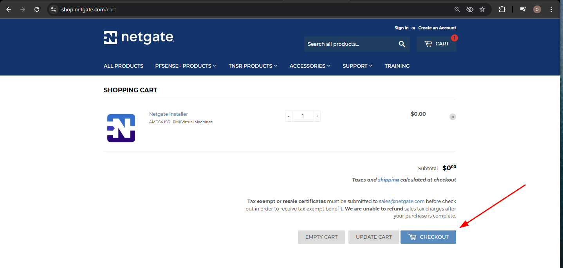Open site information icon in address bar
Screen dimensions: 563x268
[x=54, y=9]
